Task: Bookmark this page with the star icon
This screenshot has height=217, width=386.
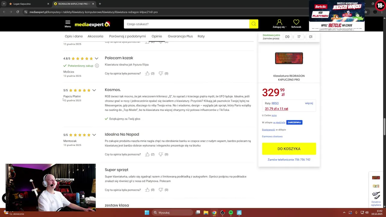Action: point(365,12)
